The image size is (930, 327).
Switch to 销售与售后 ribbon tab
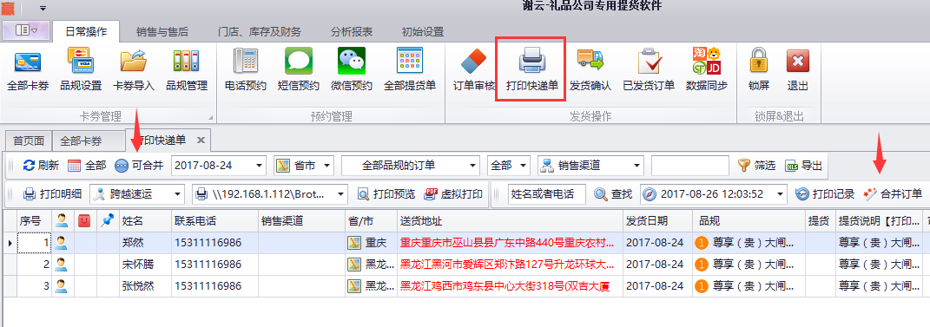click(x=162, y=31)
